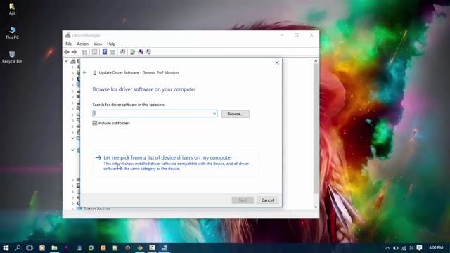The height and width of the screenshot is (253, 450).
Task: Click the Next button
Action: pos(243,200)
